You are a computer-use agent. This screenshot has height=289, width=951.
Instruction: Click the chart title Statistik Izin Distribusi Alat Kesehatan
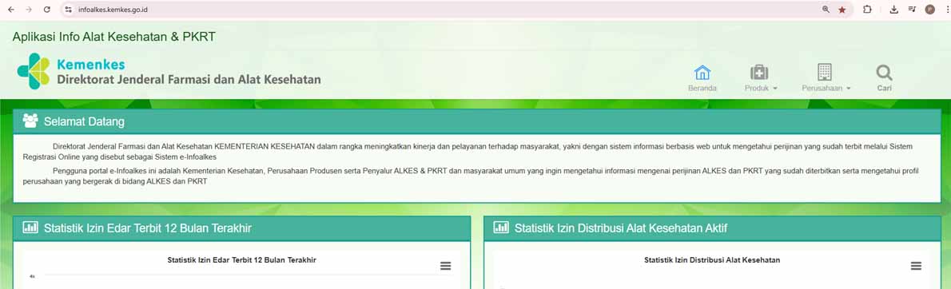(712, 260)
